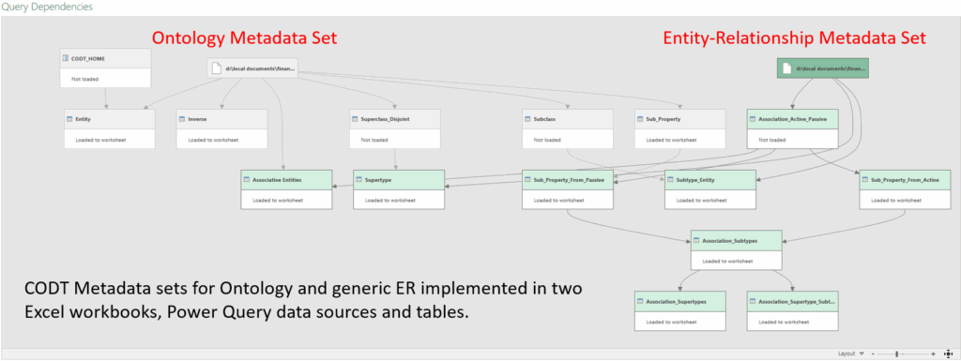Click 'Loaded to worksheet' under Association_Supertypes
The width and height of the screenshot is (961, 361).
[x=671, y=322]
